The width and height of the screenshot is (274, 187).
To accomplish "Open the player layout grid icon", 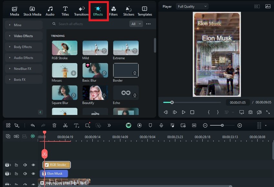I will coord(257,6).
